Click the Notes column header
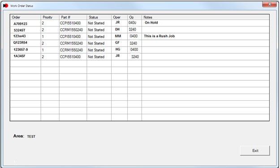This screenshot has height=168, width=280. (206, 17)
